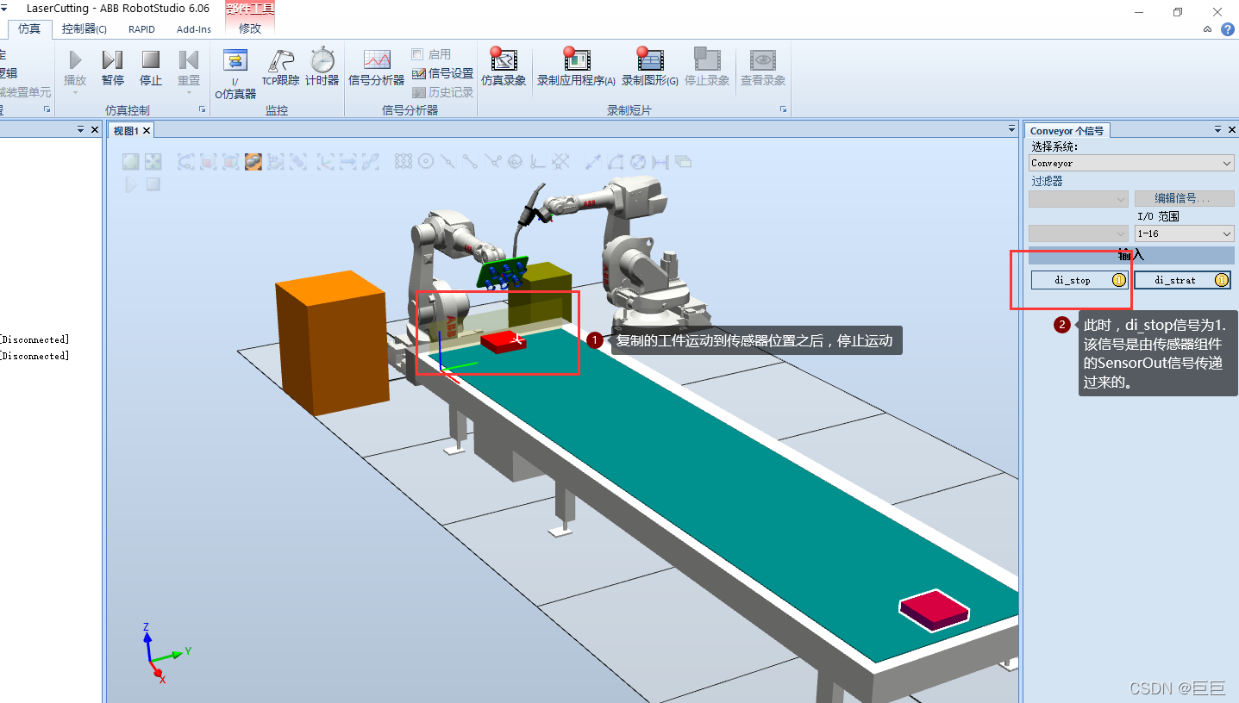Screen dimensions: 1239x703
Task: Enable snap midpoint icon
Action: (x=447, y=161)
